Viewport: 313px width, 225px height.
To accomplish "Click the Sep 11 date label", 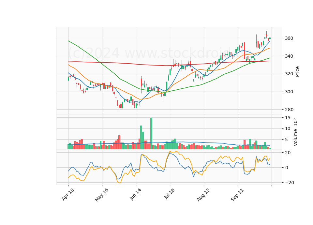I will 237,195.
